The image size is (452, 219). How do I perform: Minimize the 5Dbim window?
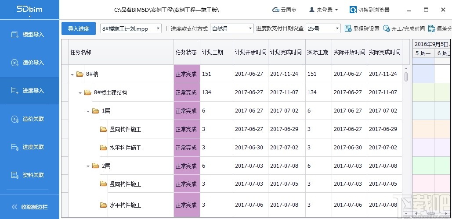[x=409, y=10]
